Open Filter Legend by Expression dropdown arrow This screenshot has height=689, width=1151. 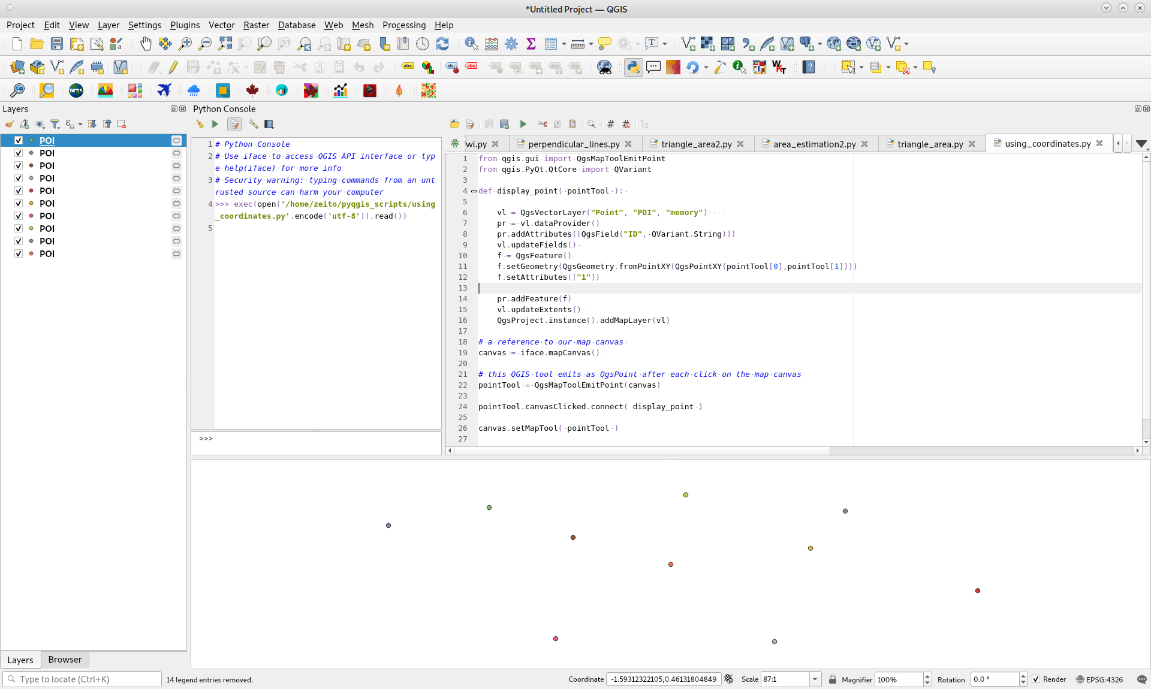(80, 124)
